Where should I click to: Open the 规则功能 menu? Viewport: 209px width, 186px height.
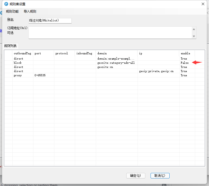pos(12,11)
